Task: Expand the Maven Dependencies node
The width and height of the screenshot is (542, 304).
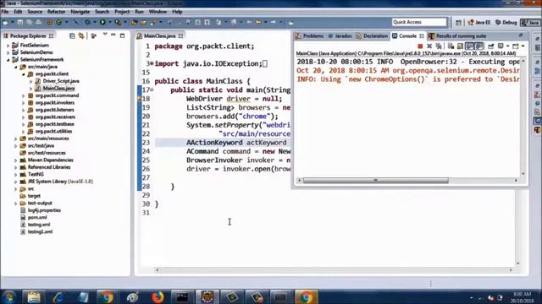Action: point(15,160)
